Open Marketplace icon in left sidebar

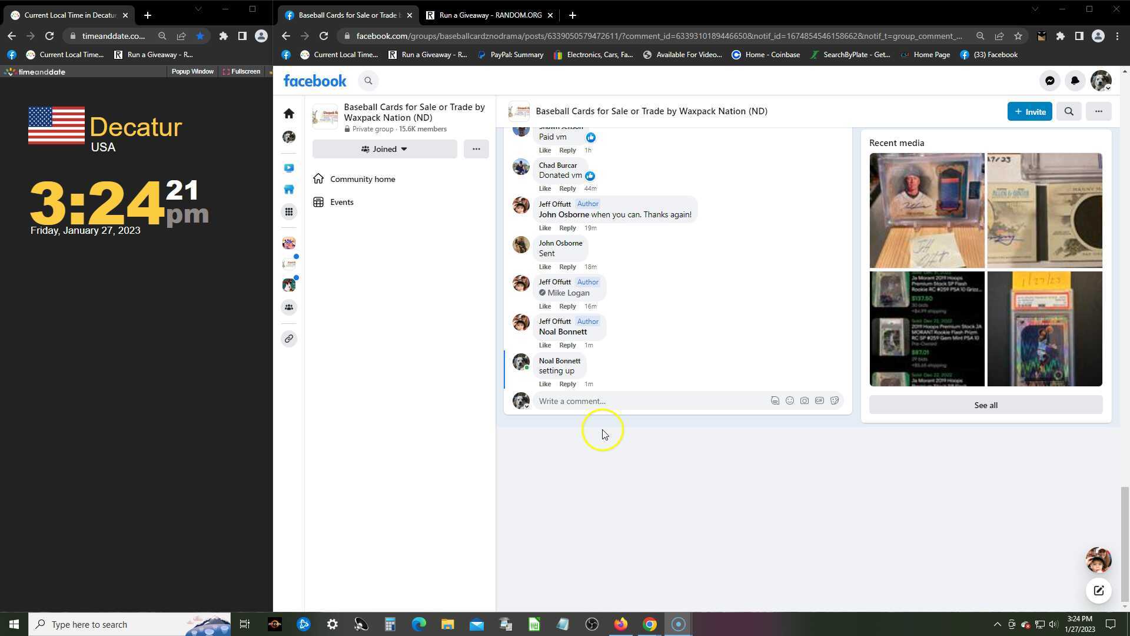(x=289, y=190)
